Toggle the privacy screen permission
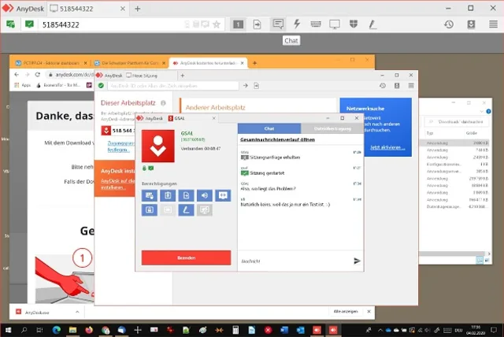 tap(205, 210)
